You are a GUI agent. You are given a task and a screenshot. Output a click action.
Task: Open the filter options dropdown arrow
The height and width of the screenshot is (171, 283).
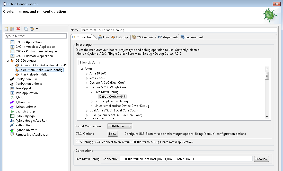point(37,29)
